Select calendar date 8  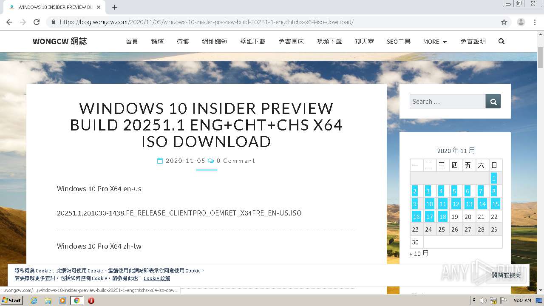(x=494, y=191)
